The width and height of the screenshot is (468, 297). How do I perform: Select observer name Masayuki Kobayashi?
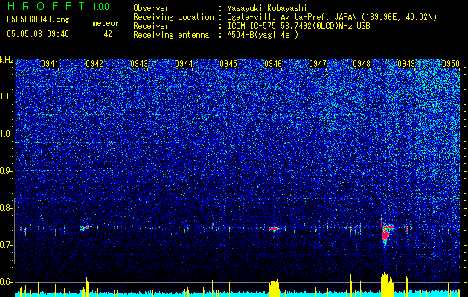pyautogui.click(x=266, y=8)
